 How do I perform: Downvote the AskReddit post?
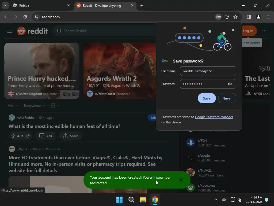28,136
